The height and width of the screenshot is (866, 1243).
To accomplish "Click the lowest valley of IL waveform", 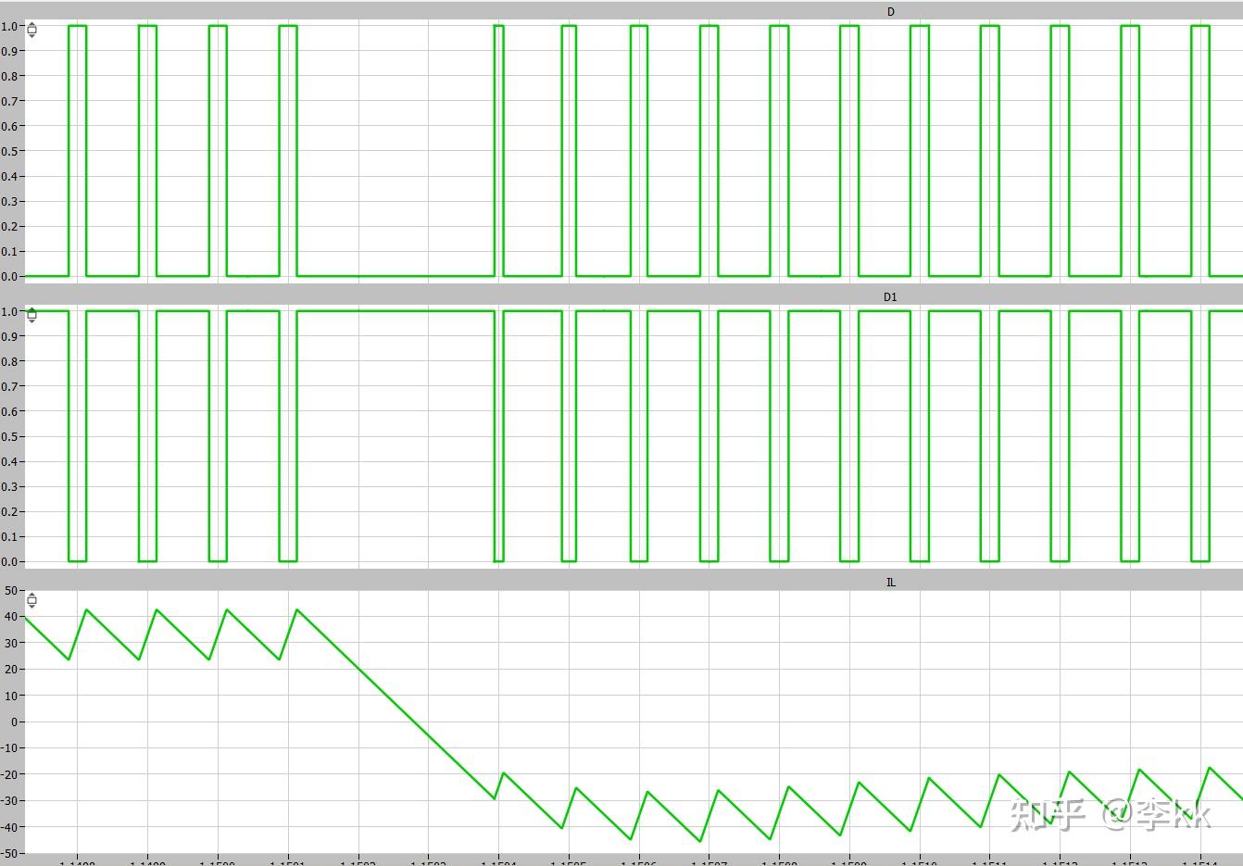I will coord(700,841).
